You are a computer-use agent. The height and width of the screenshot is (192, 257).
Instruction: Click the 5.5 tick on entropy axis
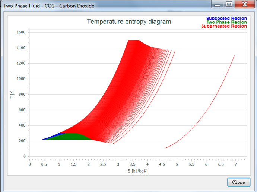192,164
